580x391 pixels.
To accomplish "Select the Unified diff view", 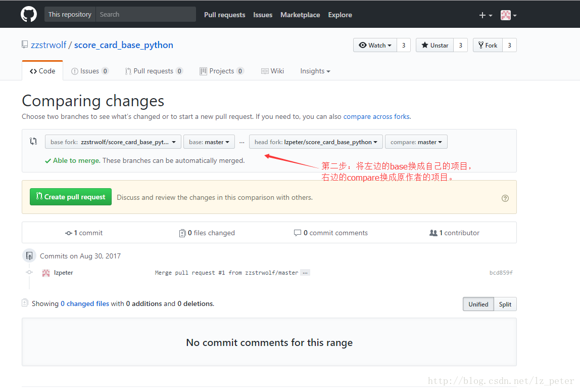I will click(478, 305).
